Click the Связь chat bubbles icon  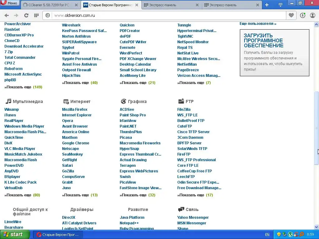coord(181,209)
